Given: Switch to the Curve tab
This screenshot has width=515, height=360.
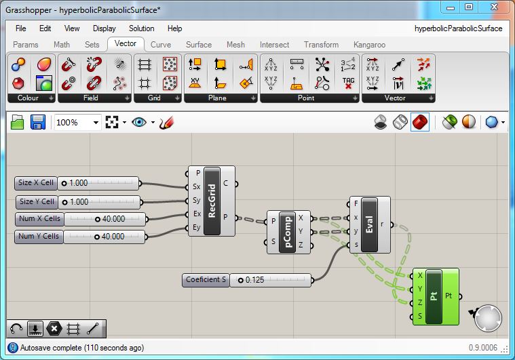Looking at the screenshot, I should [161, 45].
